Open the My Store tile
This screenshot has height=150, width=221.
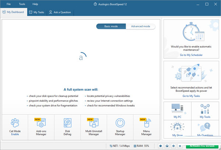point(177,130)
